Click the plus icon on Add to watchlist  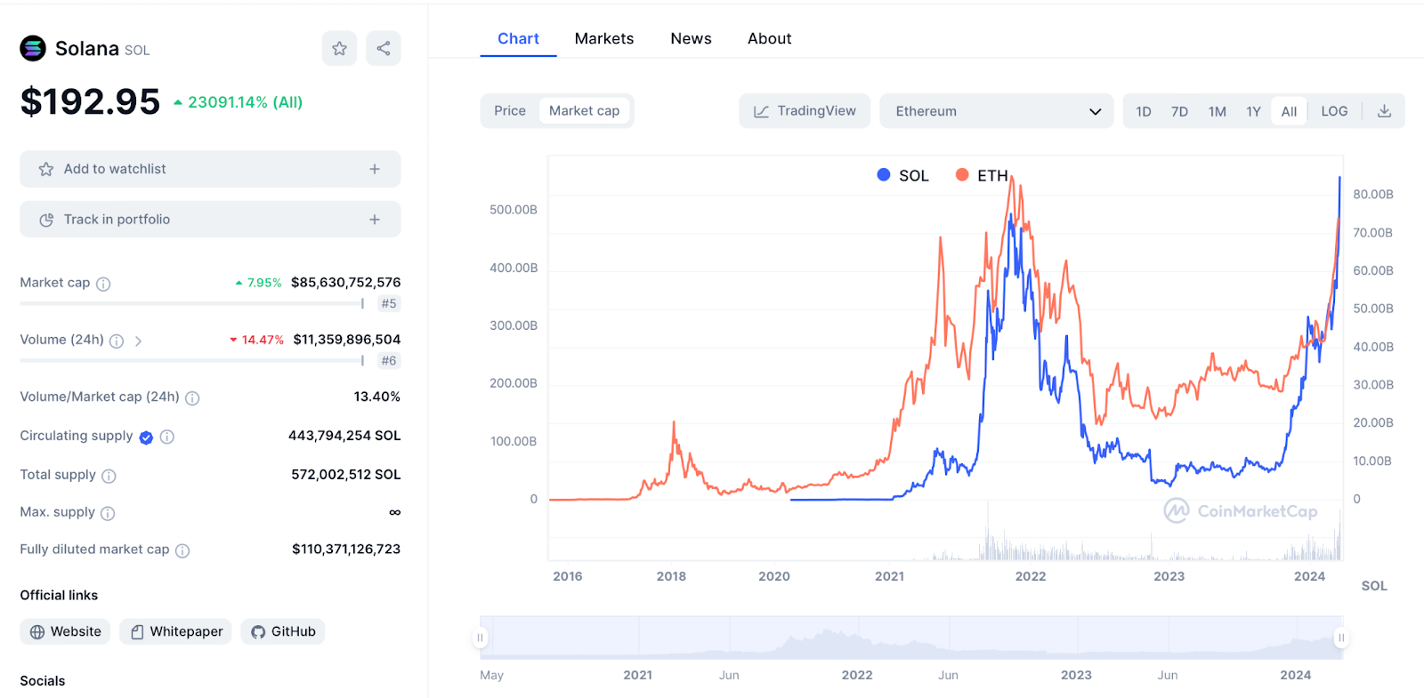point(375,169)
